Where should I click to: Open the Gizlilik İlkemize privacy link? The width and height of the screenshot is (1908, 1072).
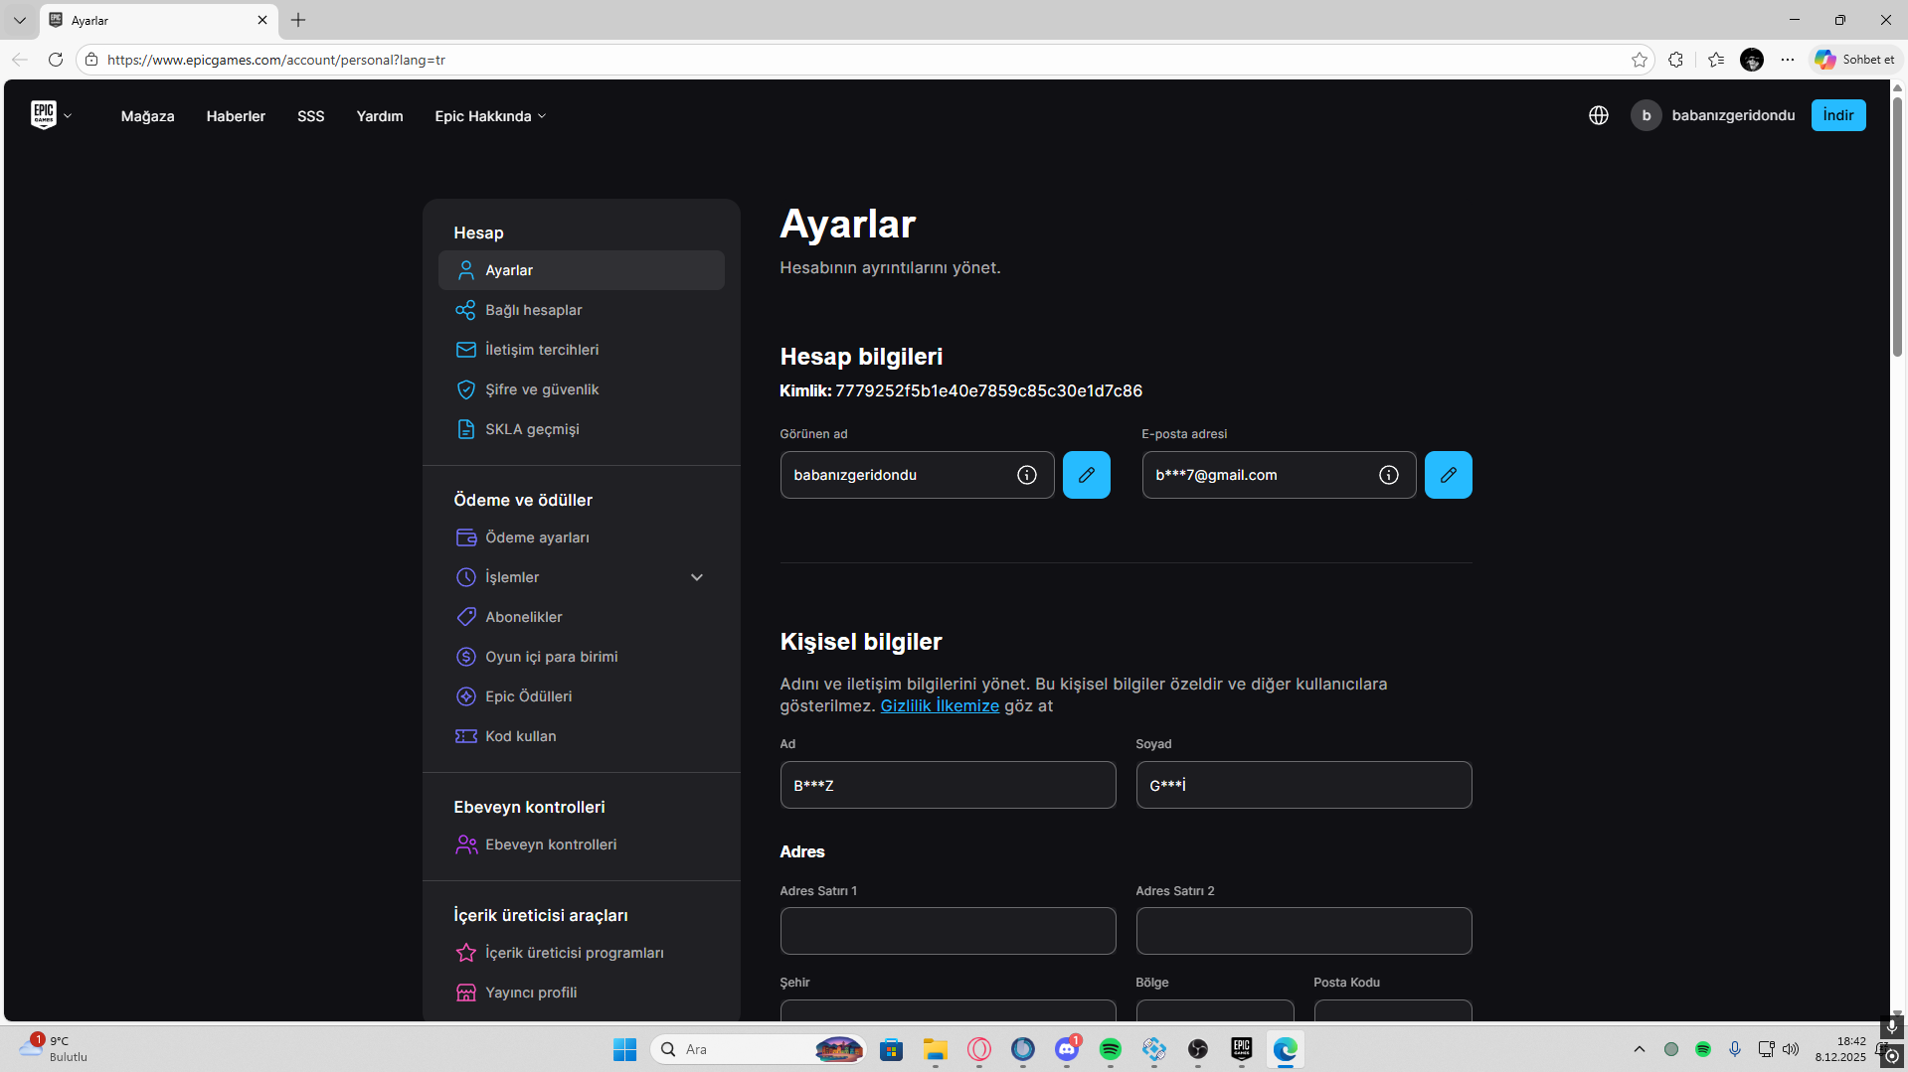(940, 705)
